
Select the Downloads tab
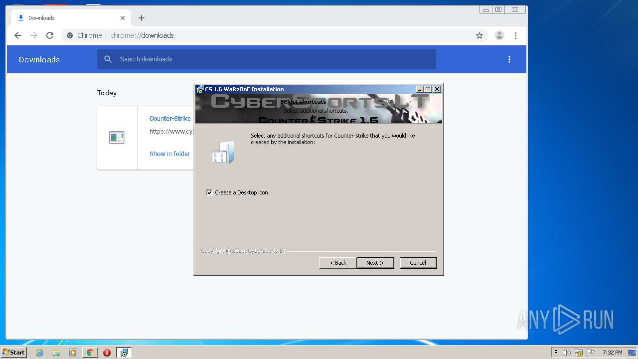click(x=71, y=18)
